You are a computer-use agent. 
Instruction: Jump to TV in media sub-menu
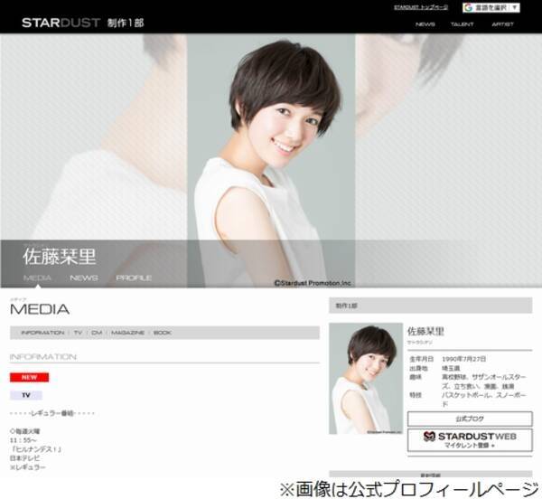pos(78,333)
